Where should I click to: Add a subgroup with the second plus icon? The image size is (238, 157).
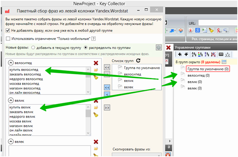point(186,54)
